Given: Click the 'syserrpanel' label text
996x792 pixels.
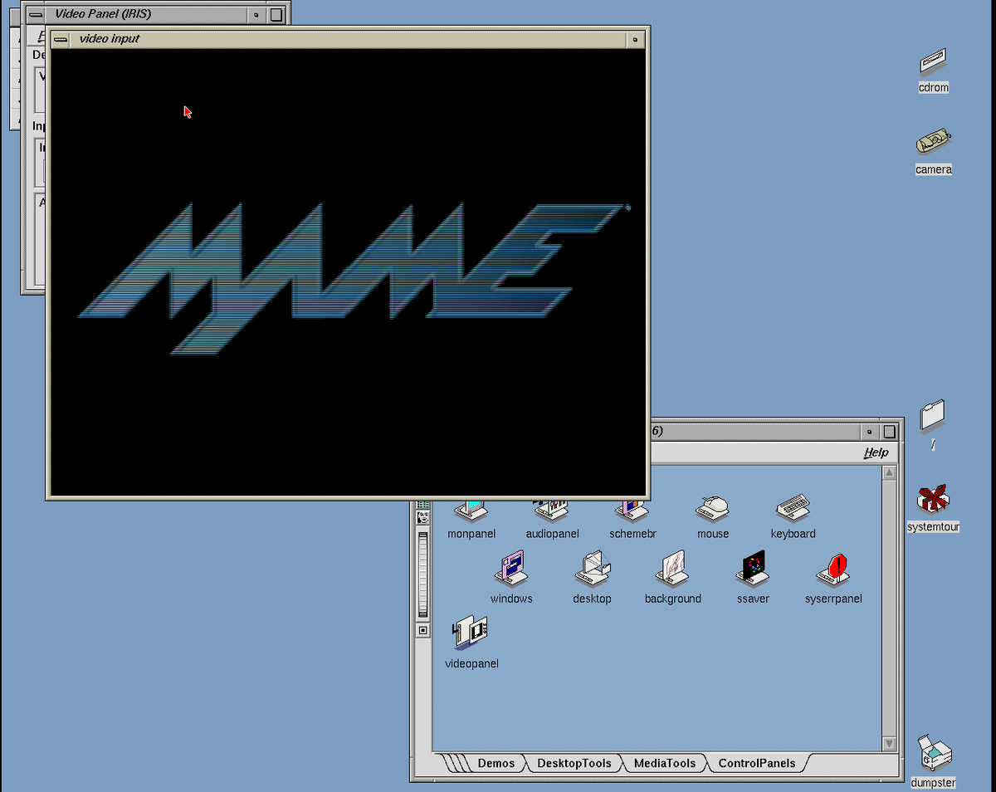Looking at the screenshot, I should [x=833, y=599].
